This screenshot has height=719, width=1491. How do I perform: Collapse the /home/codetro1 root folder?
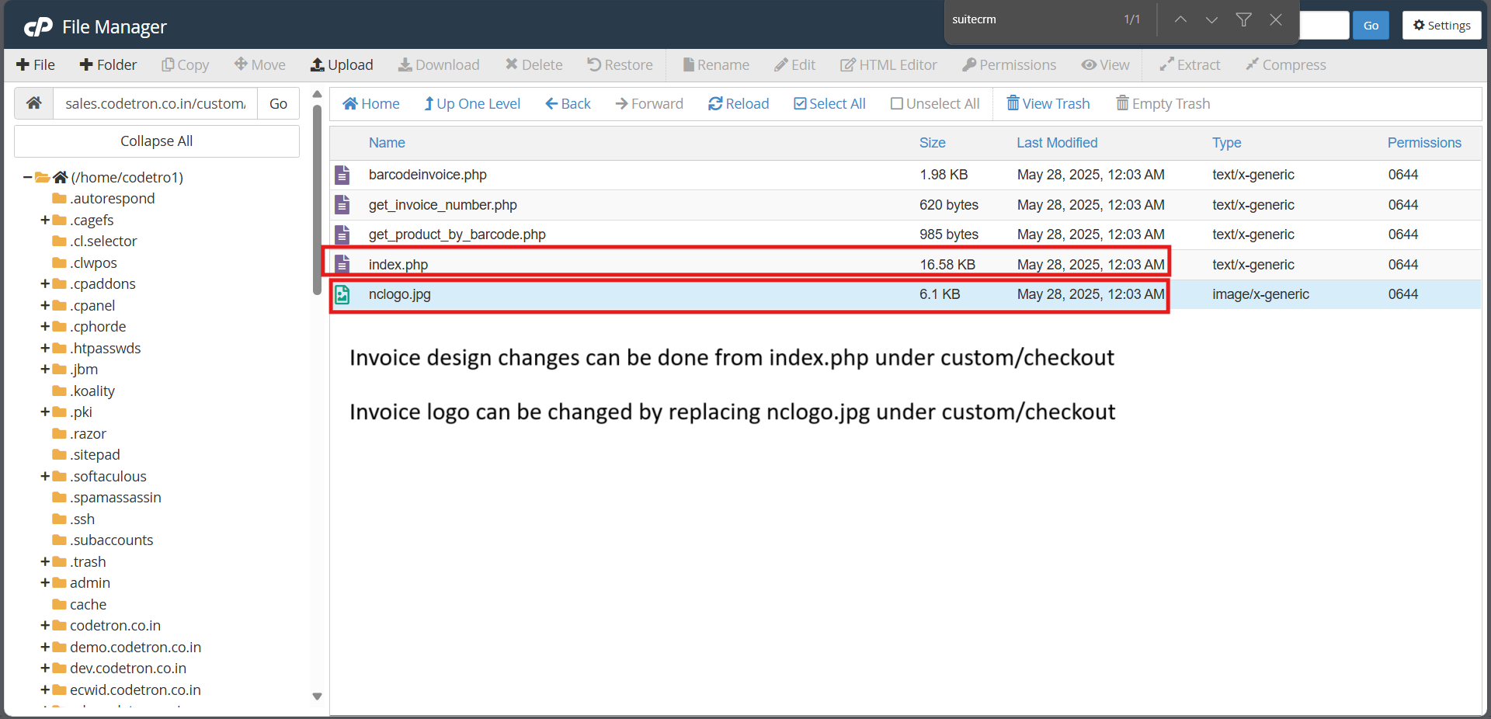(27, 178)
